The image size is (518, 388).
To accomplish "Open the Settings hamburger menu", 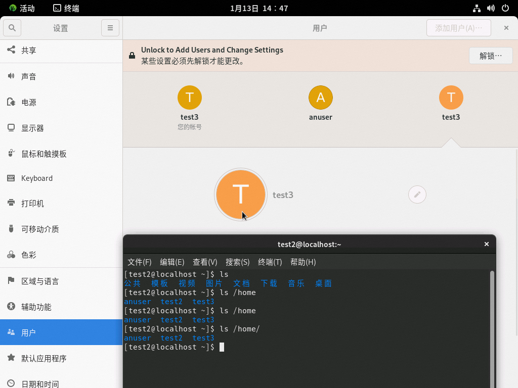I will (x=110, y=28).
